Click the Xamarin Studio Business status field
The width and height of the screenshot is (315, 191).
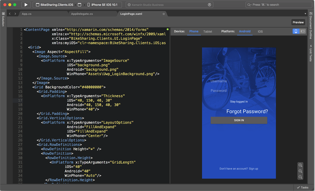click(169, 5)
